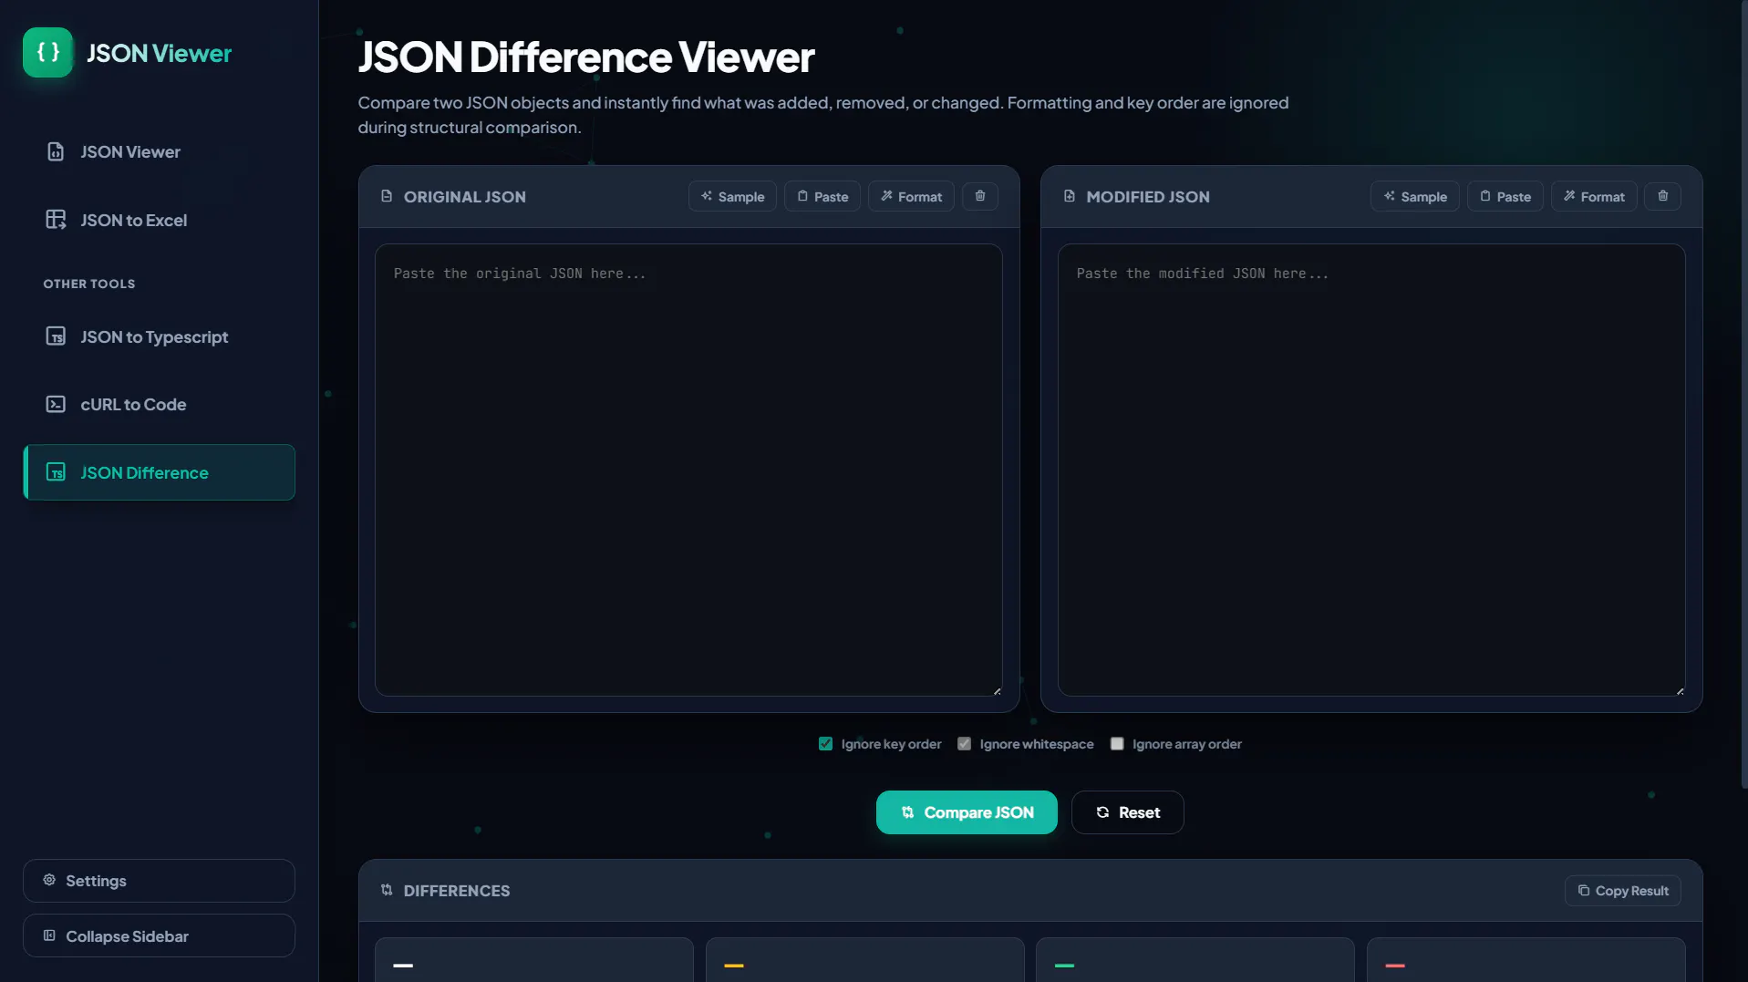Copy the differences result
1748x982 pixels.
pos(1623,891)
